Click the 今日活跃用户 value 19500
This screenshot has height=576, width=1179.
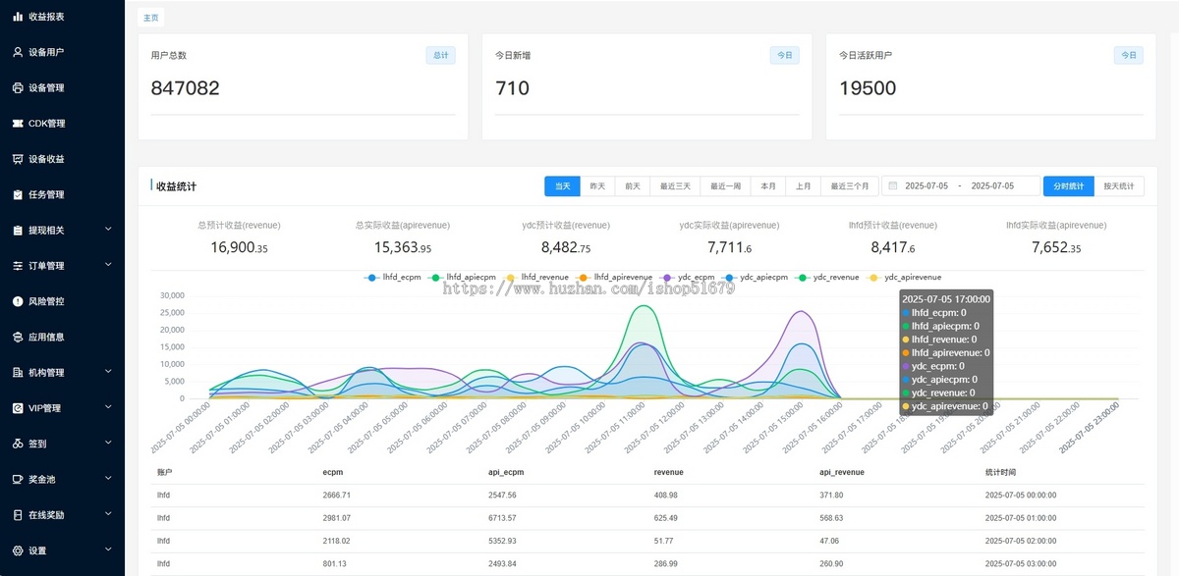pos(868,88)
